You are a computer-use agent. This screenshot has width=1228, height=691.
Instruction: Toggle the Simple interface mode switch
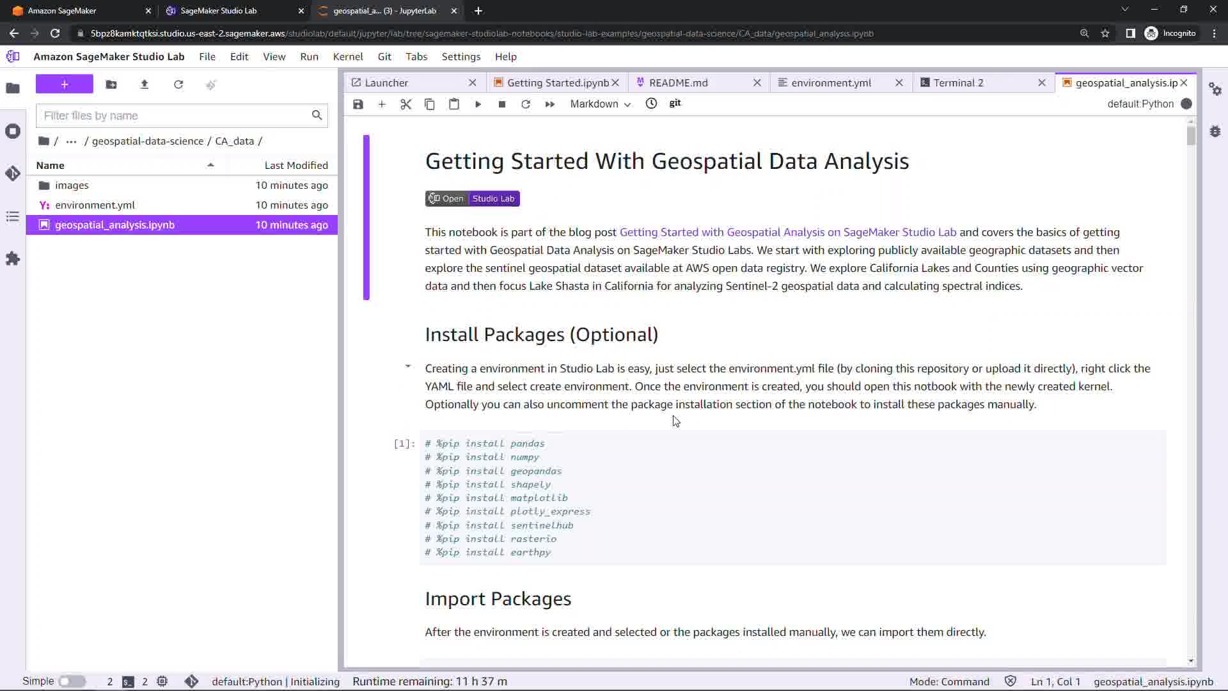(72, 681)
